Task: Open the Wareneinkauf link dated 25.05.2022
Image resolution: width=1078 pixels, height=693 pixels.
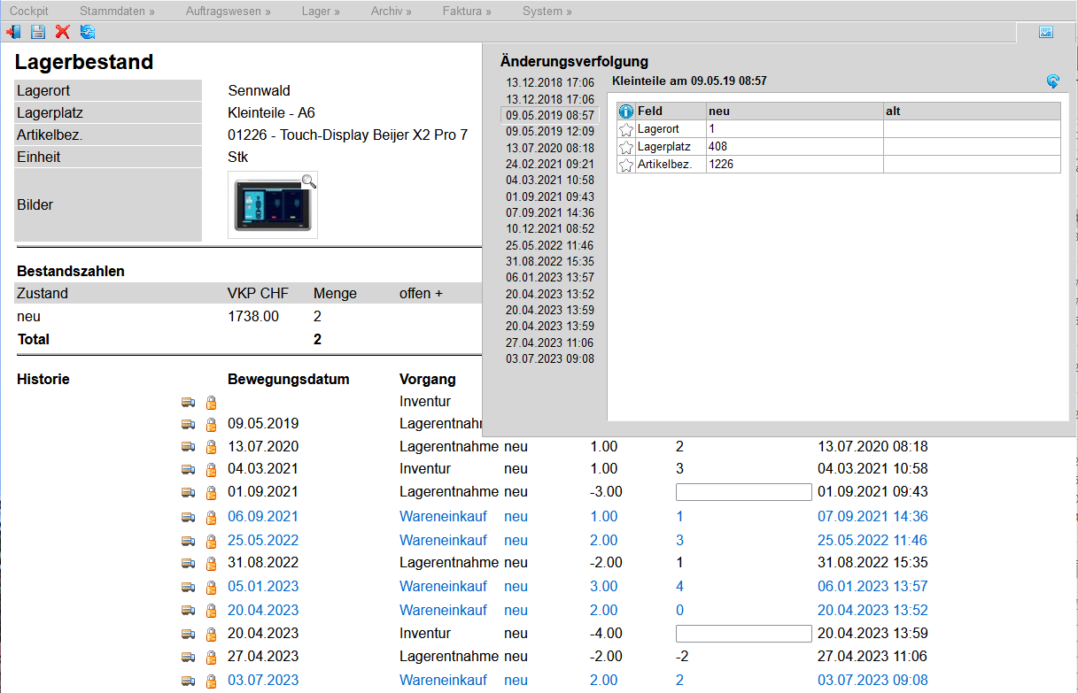Action: click(443, 540)
